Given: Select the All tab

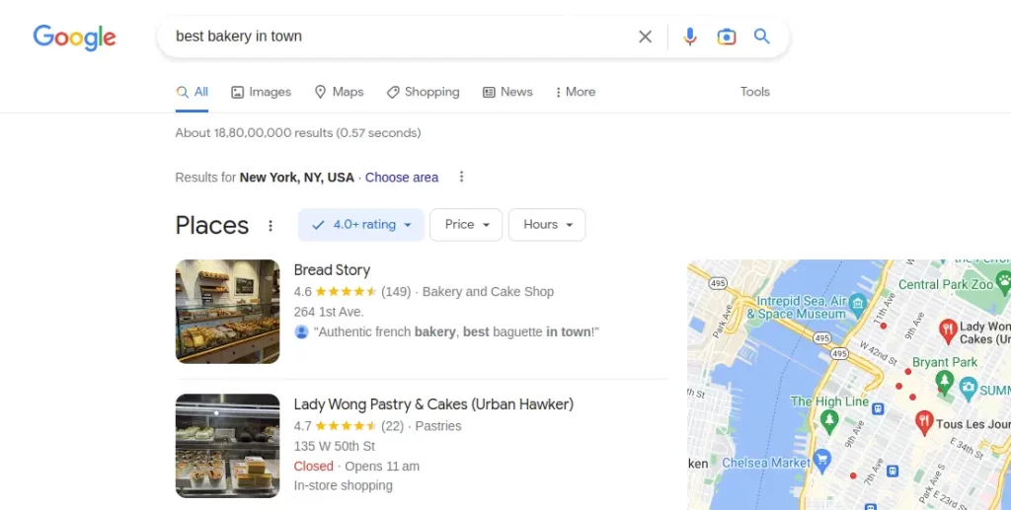Looking at the screenshot, I should click(193, 92).
